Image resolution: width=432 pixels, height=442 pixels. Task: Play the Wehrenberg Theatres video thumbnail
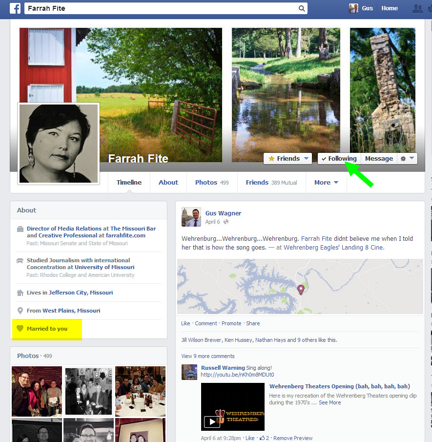pyautogui.click(x=211, y=421)
